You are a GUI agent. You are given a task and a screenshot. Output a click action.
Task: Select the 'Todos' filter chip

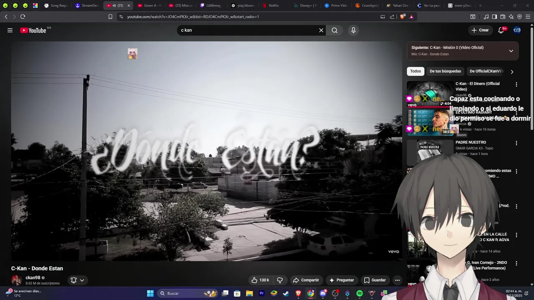pos(416,71)
